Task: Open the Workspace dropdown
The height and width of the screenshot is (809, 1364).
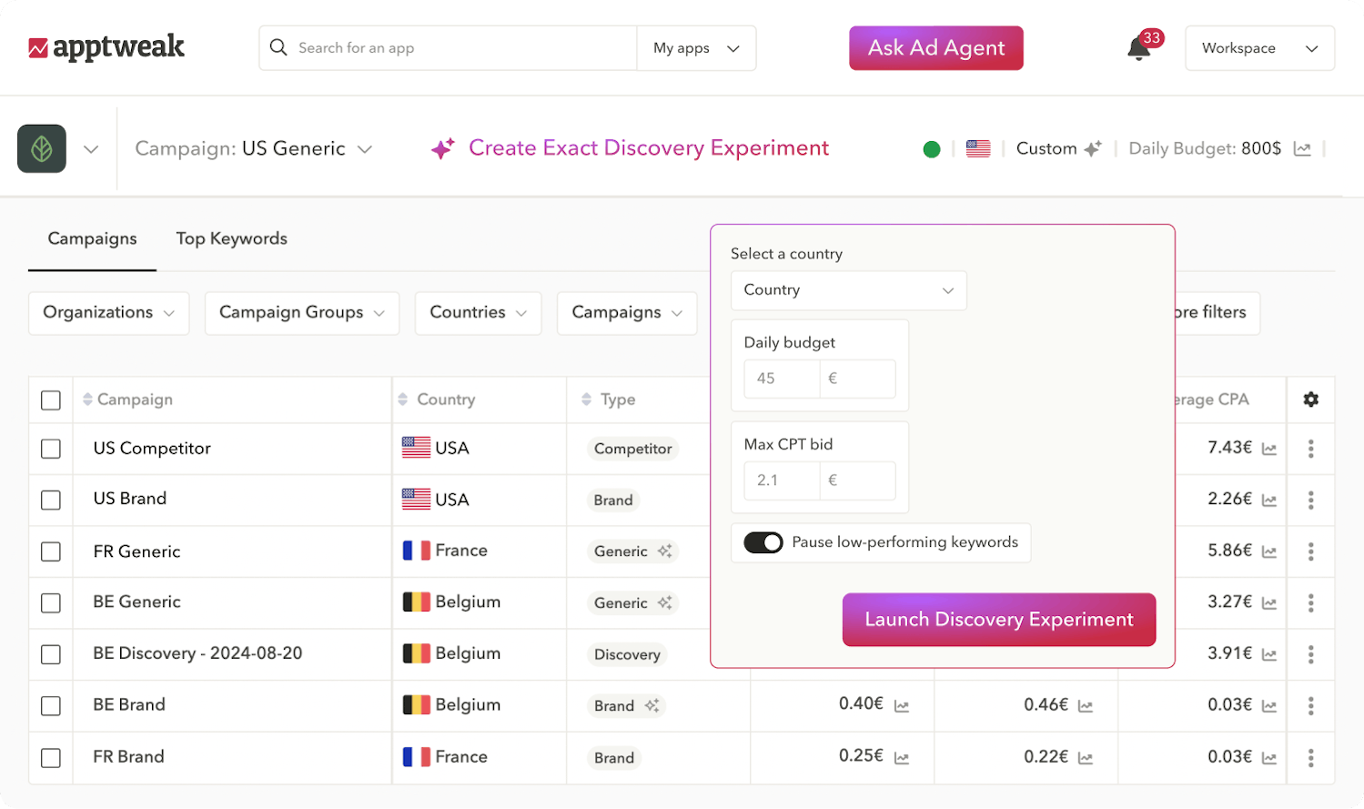Action: point(1259,48)
